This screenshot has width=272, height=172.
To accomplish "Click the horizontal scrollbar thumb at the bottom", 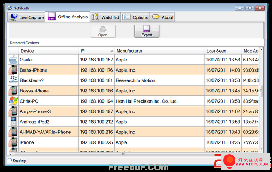I will (x=124, y=153).
